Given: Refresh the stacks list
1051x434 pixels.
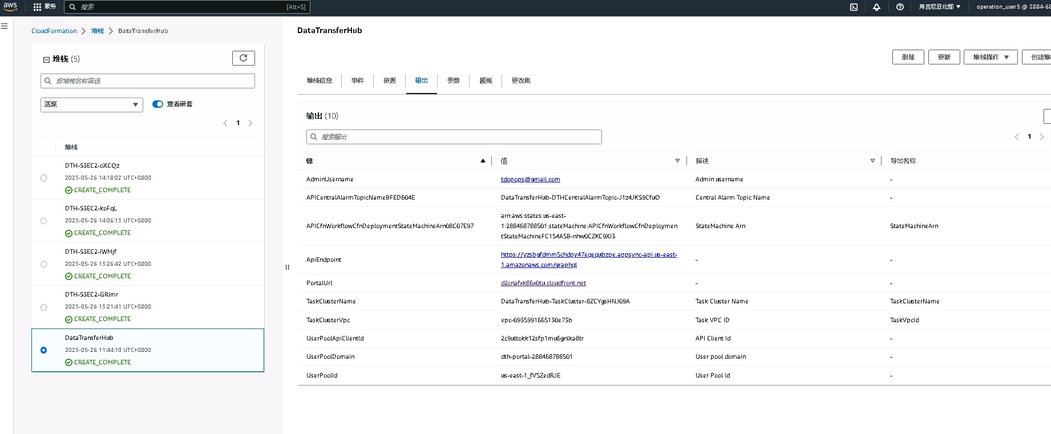Looking at the screenshot, I should [243, 58].
